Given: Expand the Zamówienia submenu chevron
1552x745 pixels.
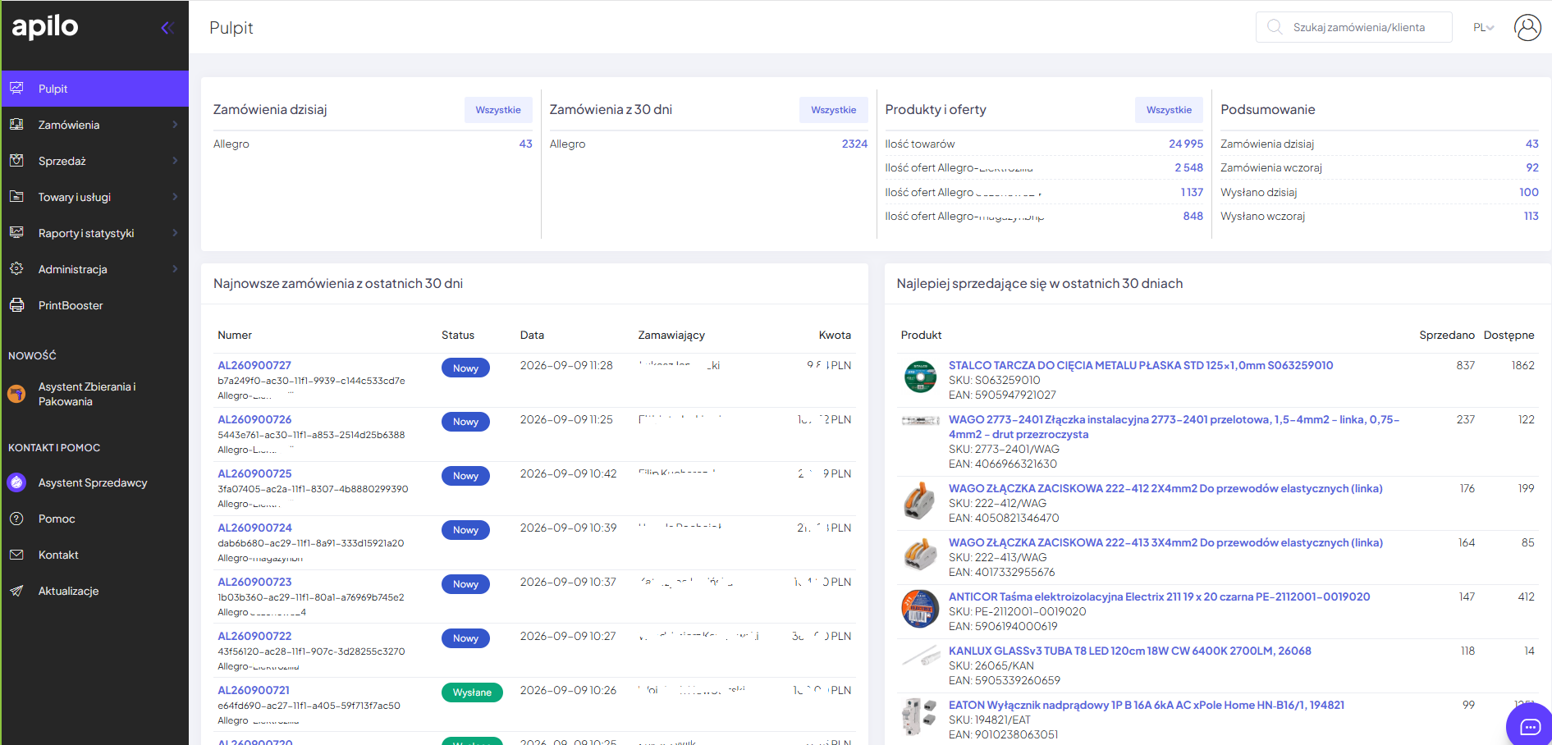Looking at the screenshot, I should [175, 125].
